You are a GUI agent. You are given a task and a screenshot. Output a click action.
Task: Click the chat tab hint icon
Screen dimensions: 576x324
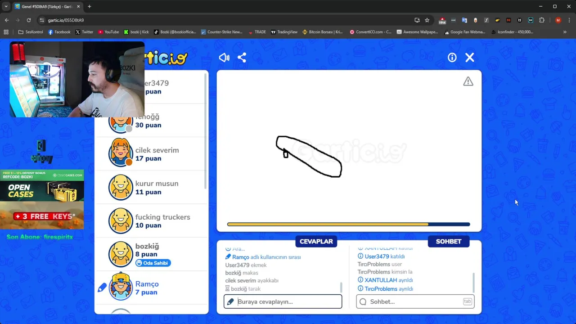467,301
